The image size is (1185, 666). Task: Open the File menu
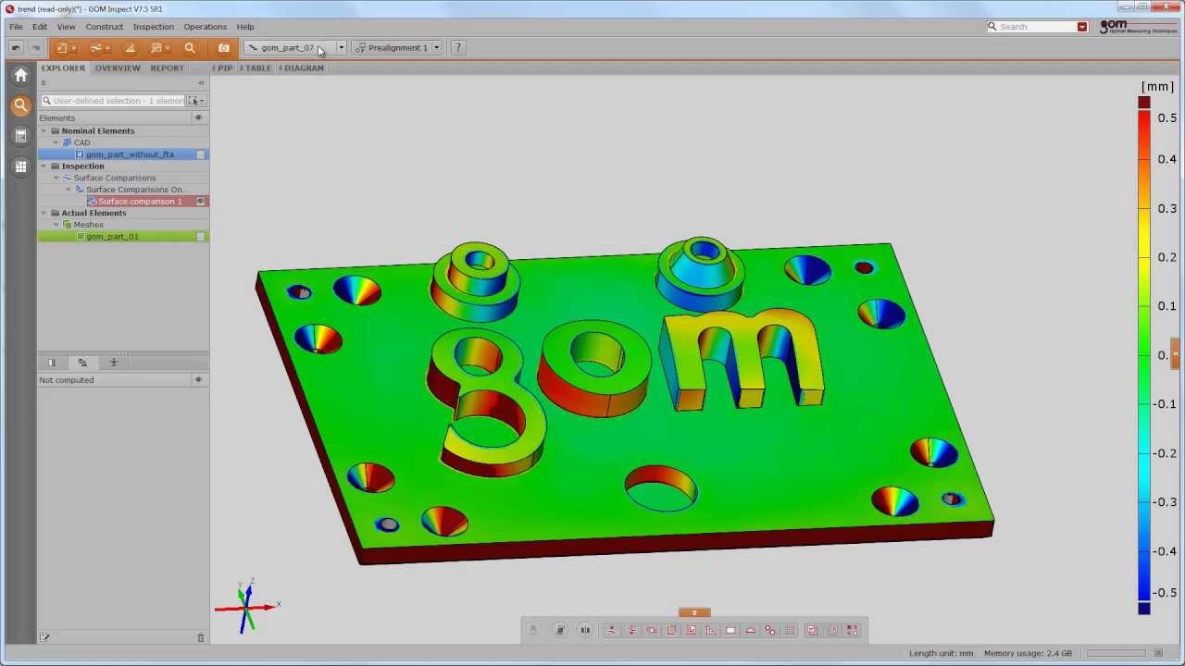pos(16,27)
